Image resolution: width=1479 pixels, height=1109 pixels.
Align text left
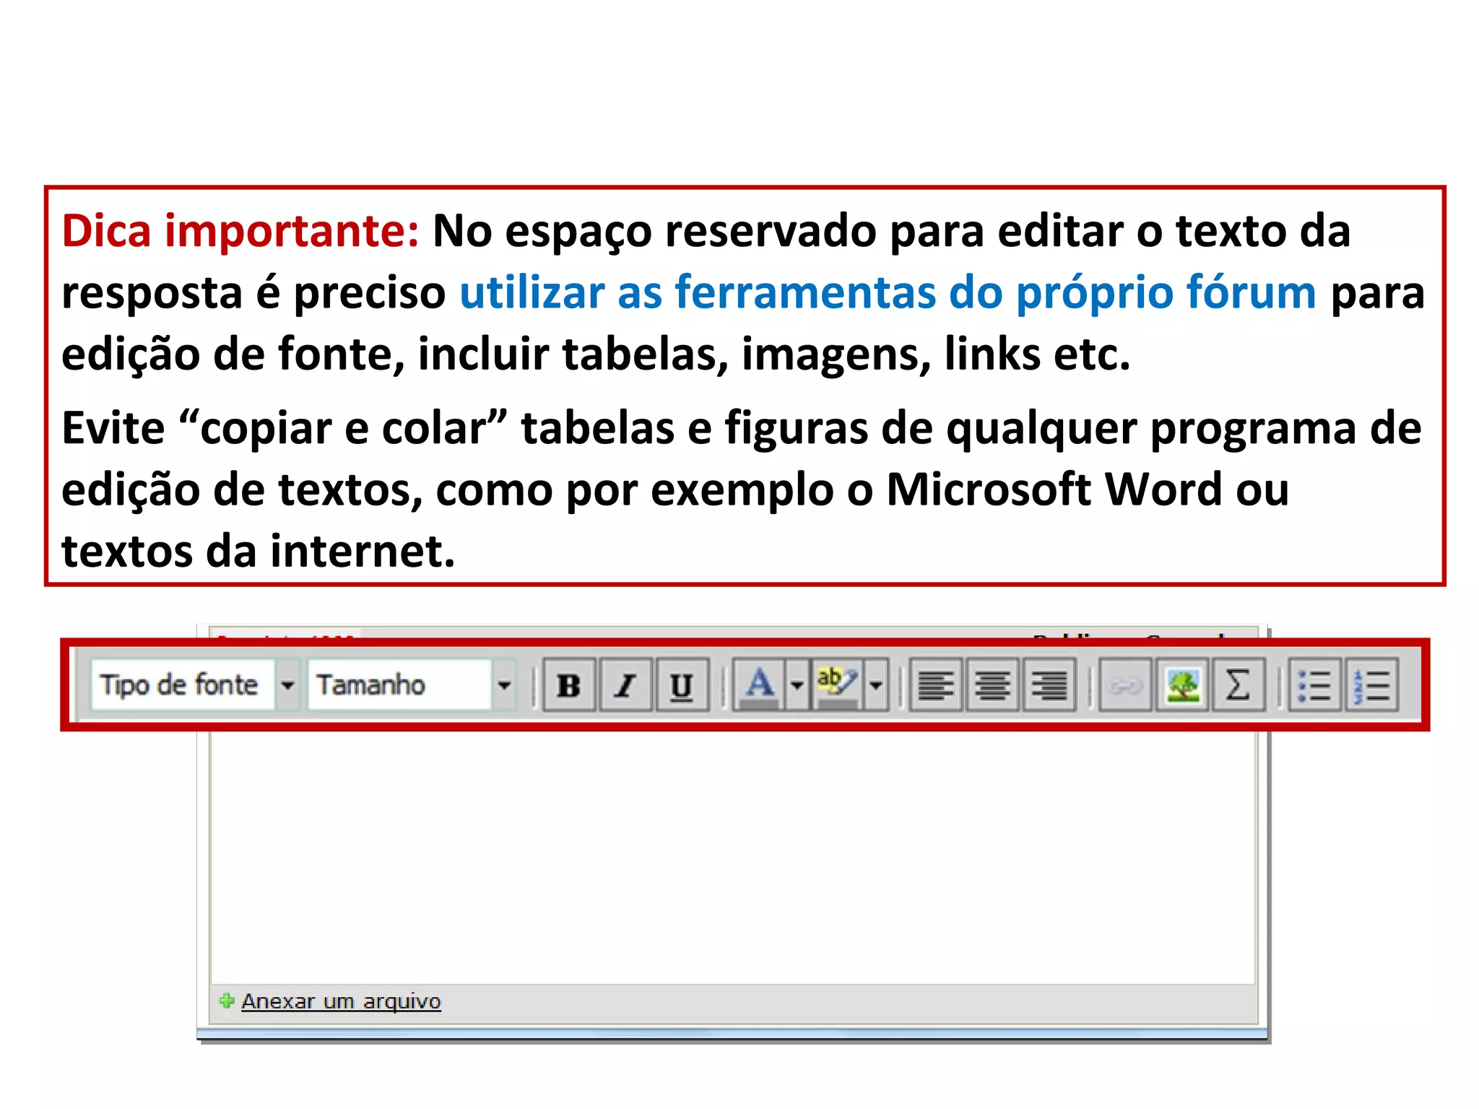(936, 684)
